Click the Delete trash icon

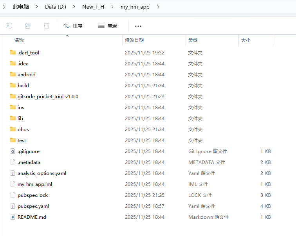pos(47,26)
